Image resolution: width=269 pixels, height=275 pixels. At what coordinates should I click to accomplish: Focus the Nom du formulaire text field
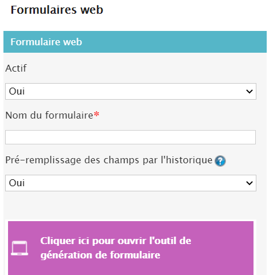(x=130, y=137)
